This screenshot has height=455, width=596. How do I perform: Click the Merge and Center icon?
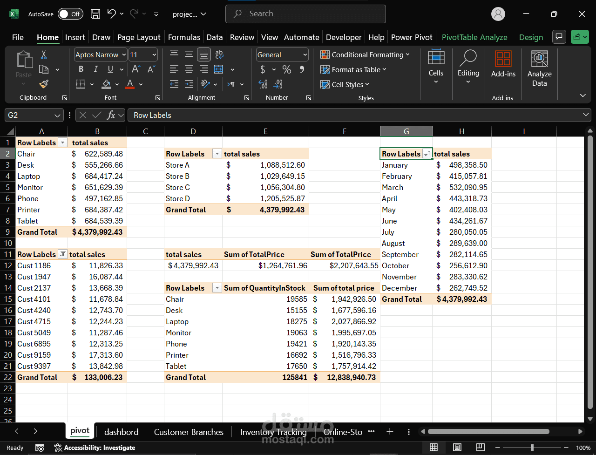(219, 69)
